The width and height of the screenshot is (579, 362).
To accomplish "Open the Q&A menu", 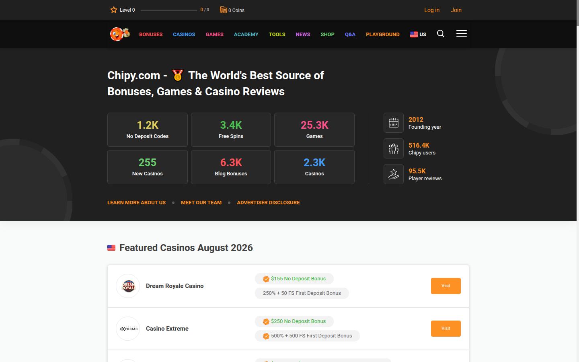I will point(350,34).
